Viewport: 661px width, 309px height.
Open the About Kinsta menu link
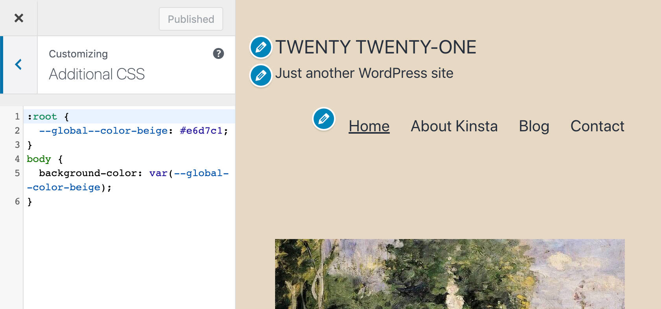click(454, 126)
